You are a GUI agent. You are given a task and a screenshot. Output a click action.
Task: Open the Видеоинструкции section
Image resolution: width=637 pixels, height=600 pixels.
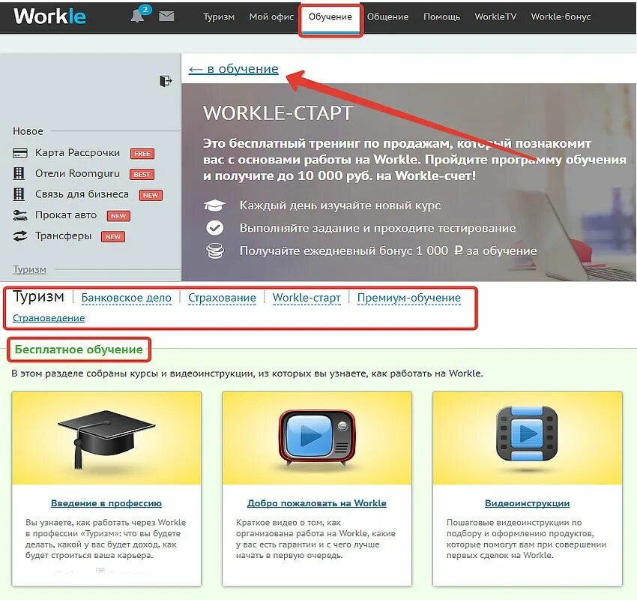click(x=526, y=502)
